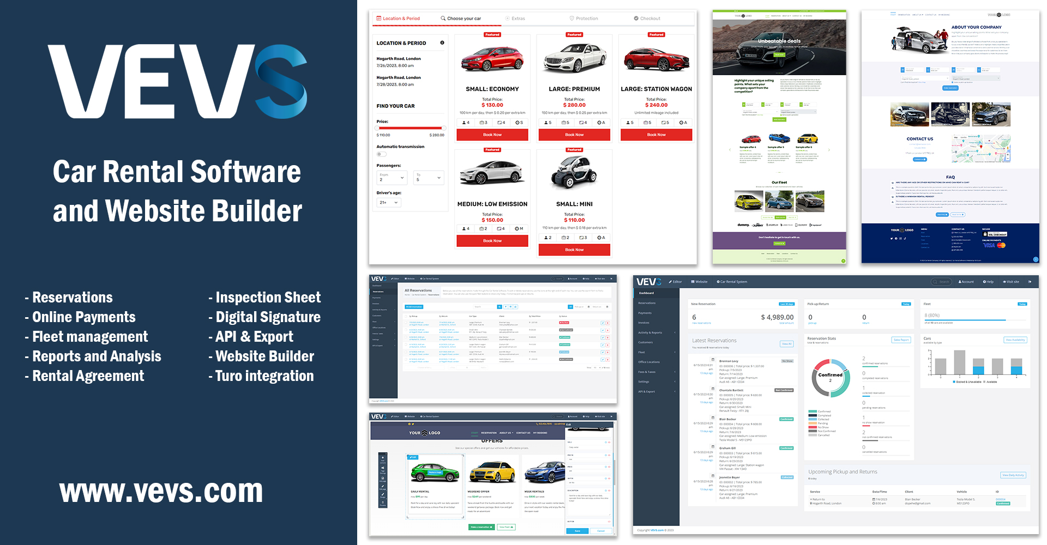Click blue Edit tag on Daily Rental card
Image resolution: width=1047 pixels, height=545 pixels.
(x=413, y=457)
